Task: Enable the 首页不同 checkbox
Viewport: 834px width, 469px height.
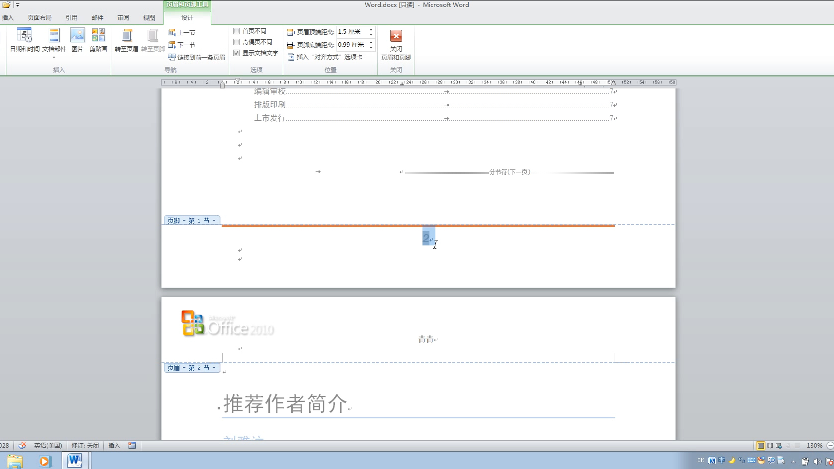Action: point(237,30)
